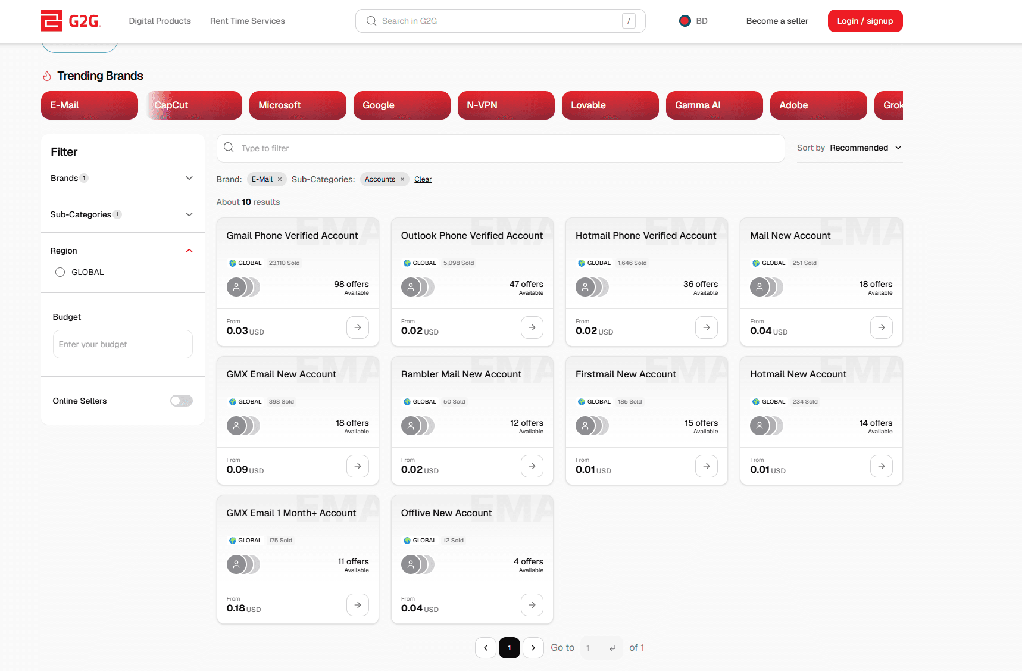Remove the E-Mail brand filter chip
The height and width of the screenshot is (671, 1022).
pos(280,179)
